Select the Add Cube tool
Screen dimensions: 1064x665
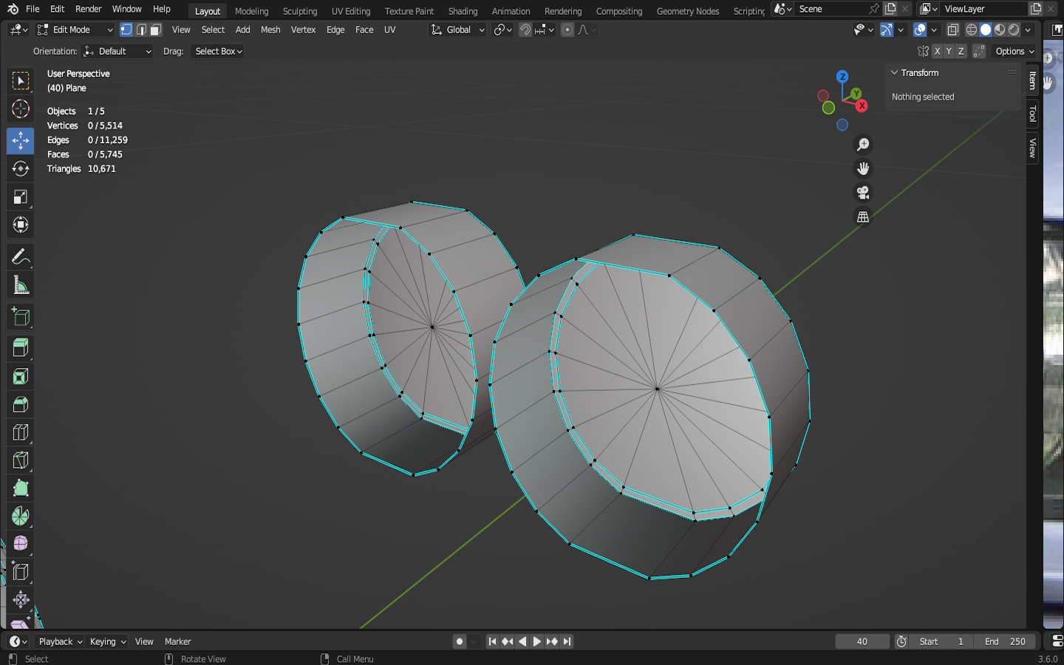point(20,316)
